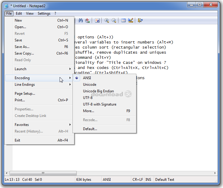Expand the Favorites submenu
Viewport: 223px width, 188px height.
pos(39,125)
